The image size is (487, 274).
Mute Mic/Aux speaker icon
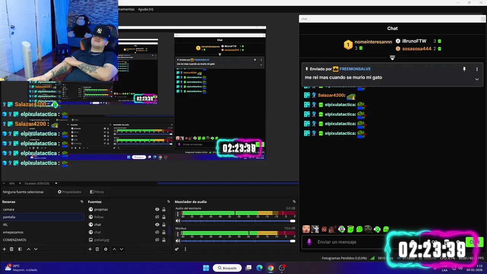pyautogui.click(x=178, y=241)
